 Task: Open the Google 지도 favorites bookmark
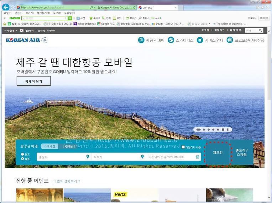tap(106, 24)
